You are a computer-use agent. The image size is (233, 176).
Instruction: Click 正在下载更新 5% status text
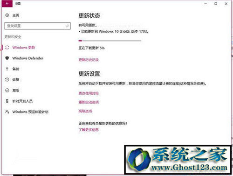click(x=91, y=48)
